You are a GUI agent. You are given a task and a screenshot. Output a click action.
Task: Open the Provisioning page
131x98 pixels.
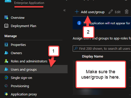(x=20, y=86)
